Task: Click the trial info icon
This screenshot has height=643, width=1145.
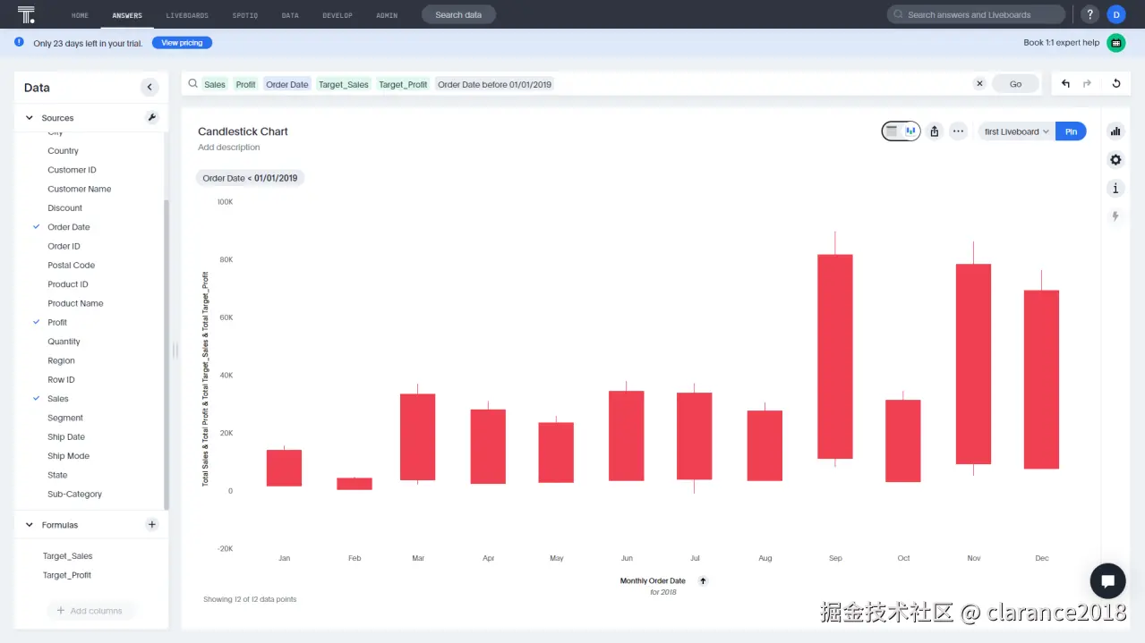Action: (x=20, y=42)
